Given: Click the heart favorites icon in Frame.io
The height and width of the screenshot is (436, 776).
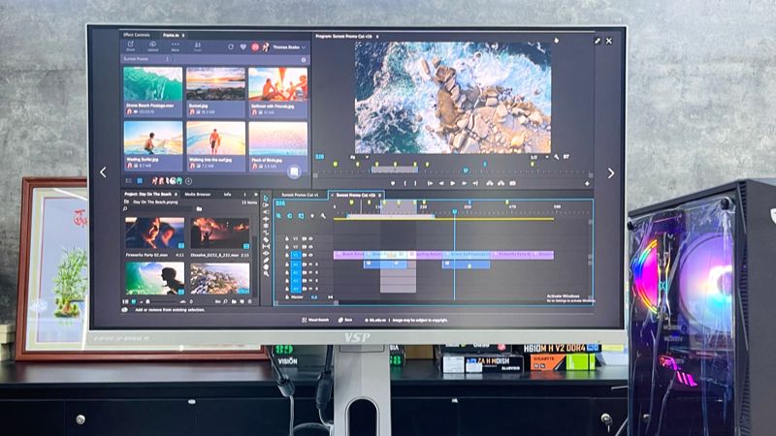Looking at the screenshot, I should click(243, 47).
